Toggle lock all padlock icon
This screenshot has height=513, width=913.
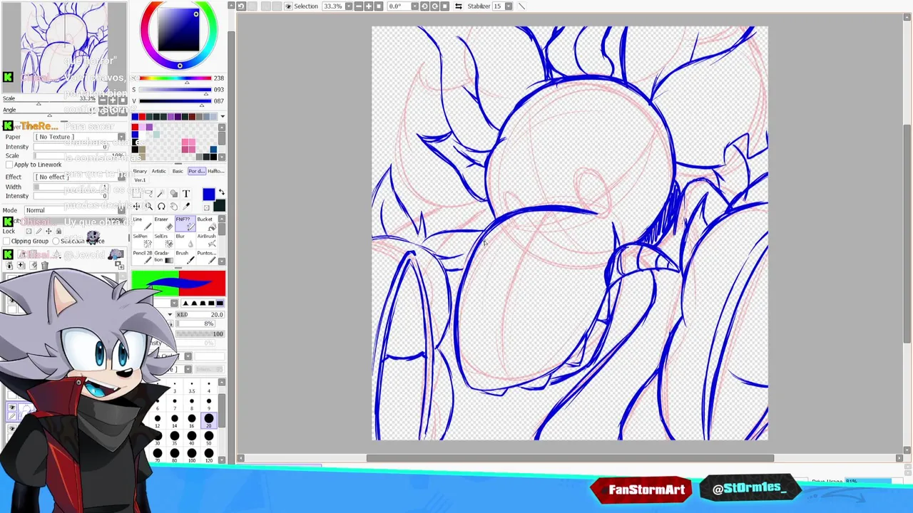(58, 231)
